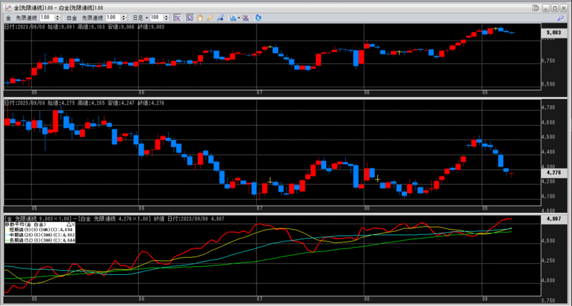572x306 pixels.
Task: Open the chart indicator dropdown arrow
Action: point(239,18)
